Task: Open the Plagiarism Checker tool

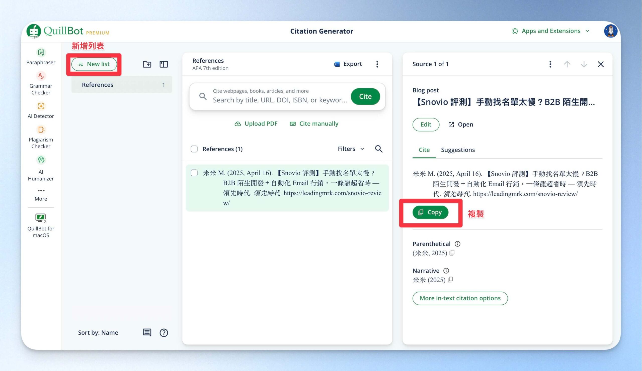Action: [x=41, y=138]
